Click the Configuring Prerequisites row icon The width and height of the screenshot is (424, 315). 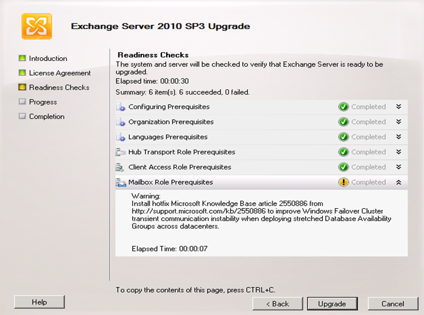click(x=121, y=107)
